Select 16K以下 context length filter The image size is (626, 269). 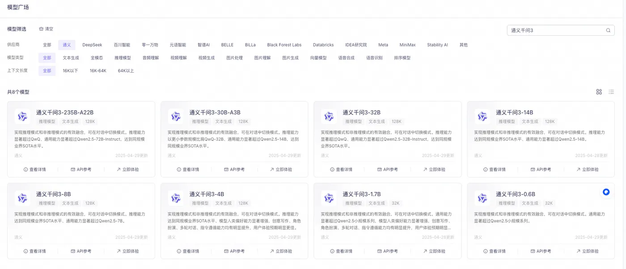click(x=70, y=71)
